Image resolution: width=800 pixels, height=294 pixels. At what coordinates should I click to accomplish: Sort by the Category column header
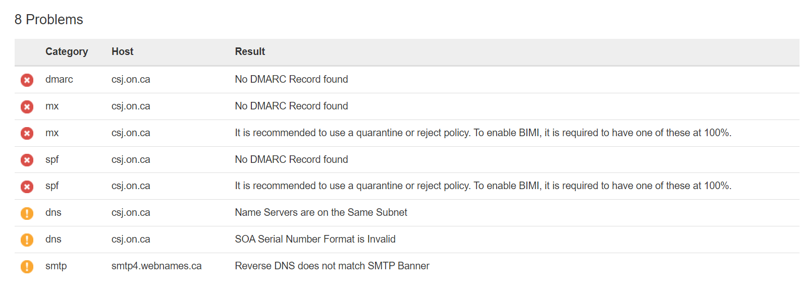click(67, 51)
